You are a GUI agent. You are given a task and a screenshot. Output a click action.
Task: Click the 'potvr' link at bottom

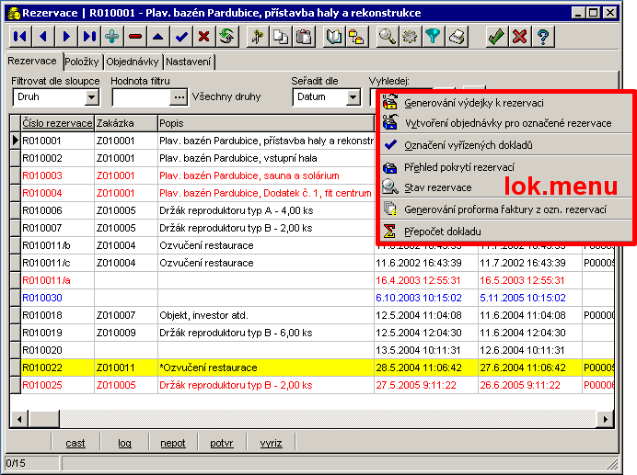(x=222, y=443)
